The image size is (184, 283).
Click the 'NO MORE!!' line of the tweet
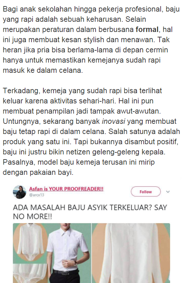(x=33, y=216)
